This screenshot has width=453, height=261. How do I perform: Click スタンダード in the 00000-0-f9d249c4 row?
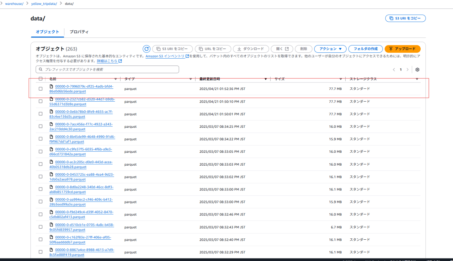click(x=359, y=214)
